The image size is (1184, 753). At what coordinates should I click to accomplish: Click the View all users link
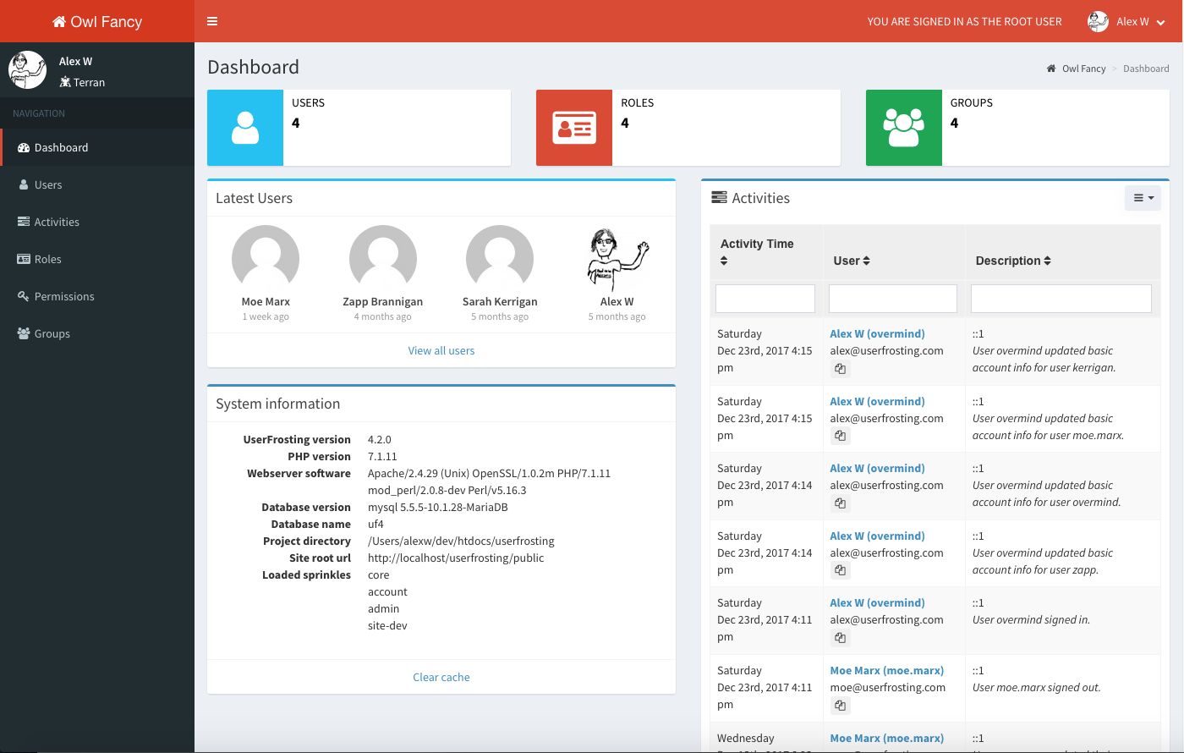click(441, 350)
